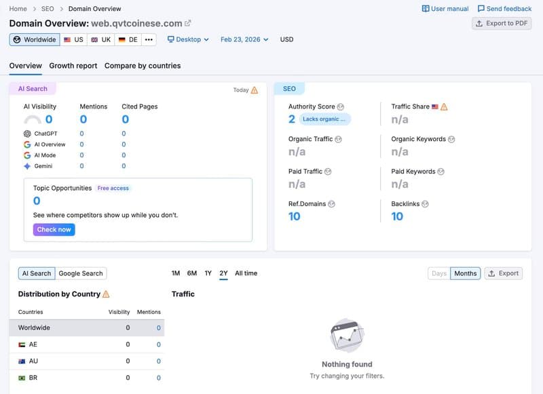Click the info icon beside Organic Traffic
The height and width of the screenshot is (394, 543).
[x=338, y=139]
